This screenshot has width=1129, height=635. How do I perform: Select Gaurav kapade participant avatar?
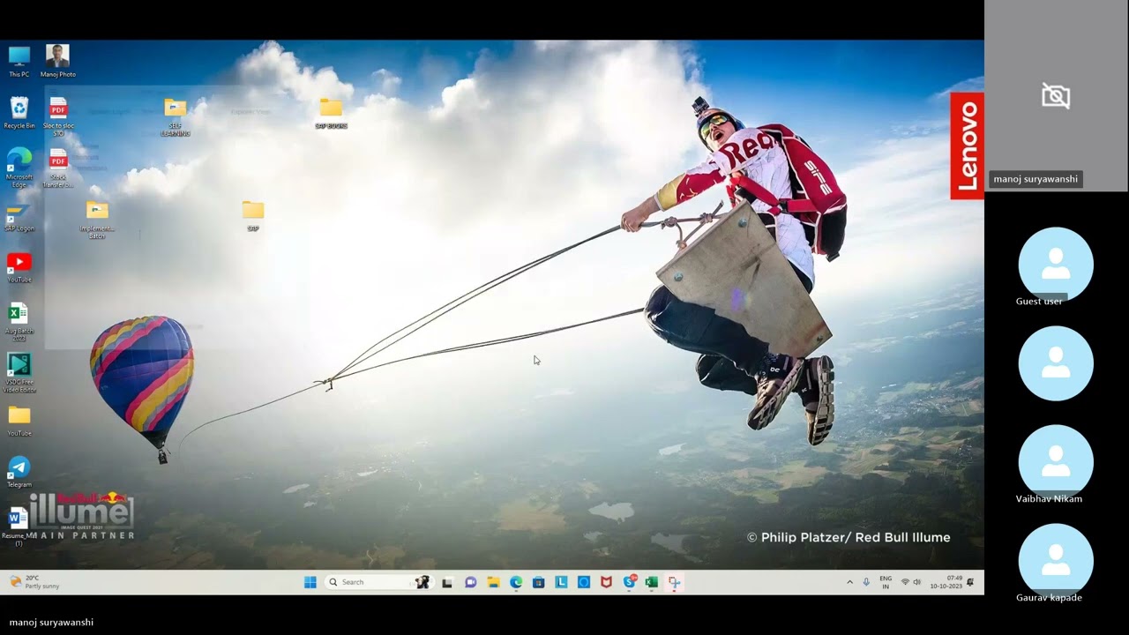1056,561
